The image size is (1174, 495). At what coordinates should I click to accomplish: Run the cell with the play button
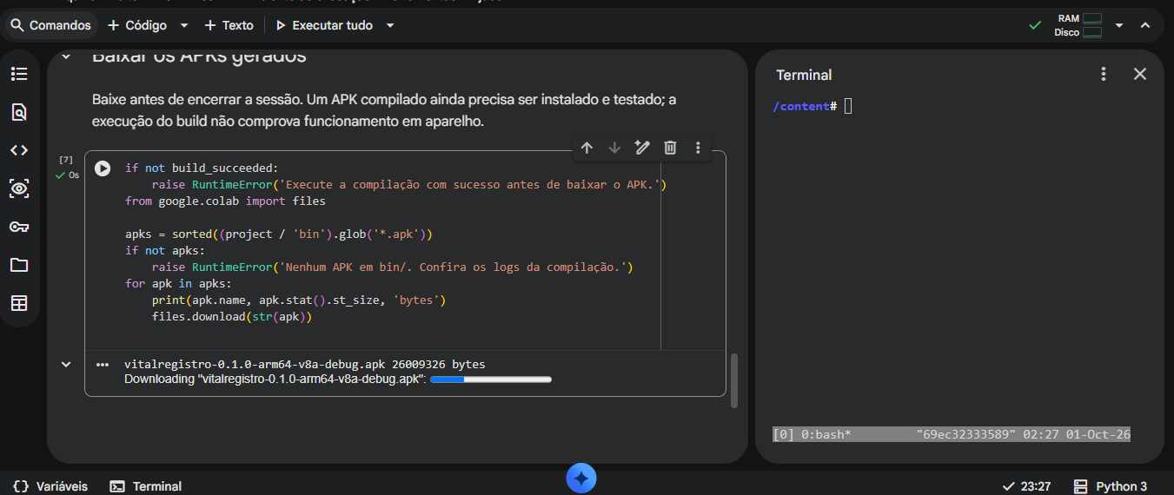tap(103, 168)
